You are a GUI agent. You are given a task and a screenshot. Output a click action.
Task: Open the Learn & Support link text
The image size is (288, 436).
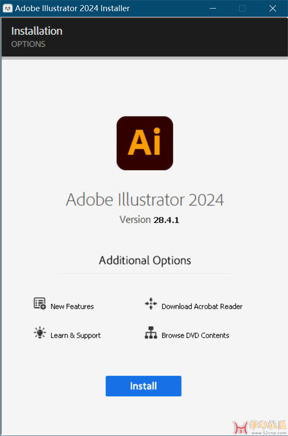tap(76, 335)
